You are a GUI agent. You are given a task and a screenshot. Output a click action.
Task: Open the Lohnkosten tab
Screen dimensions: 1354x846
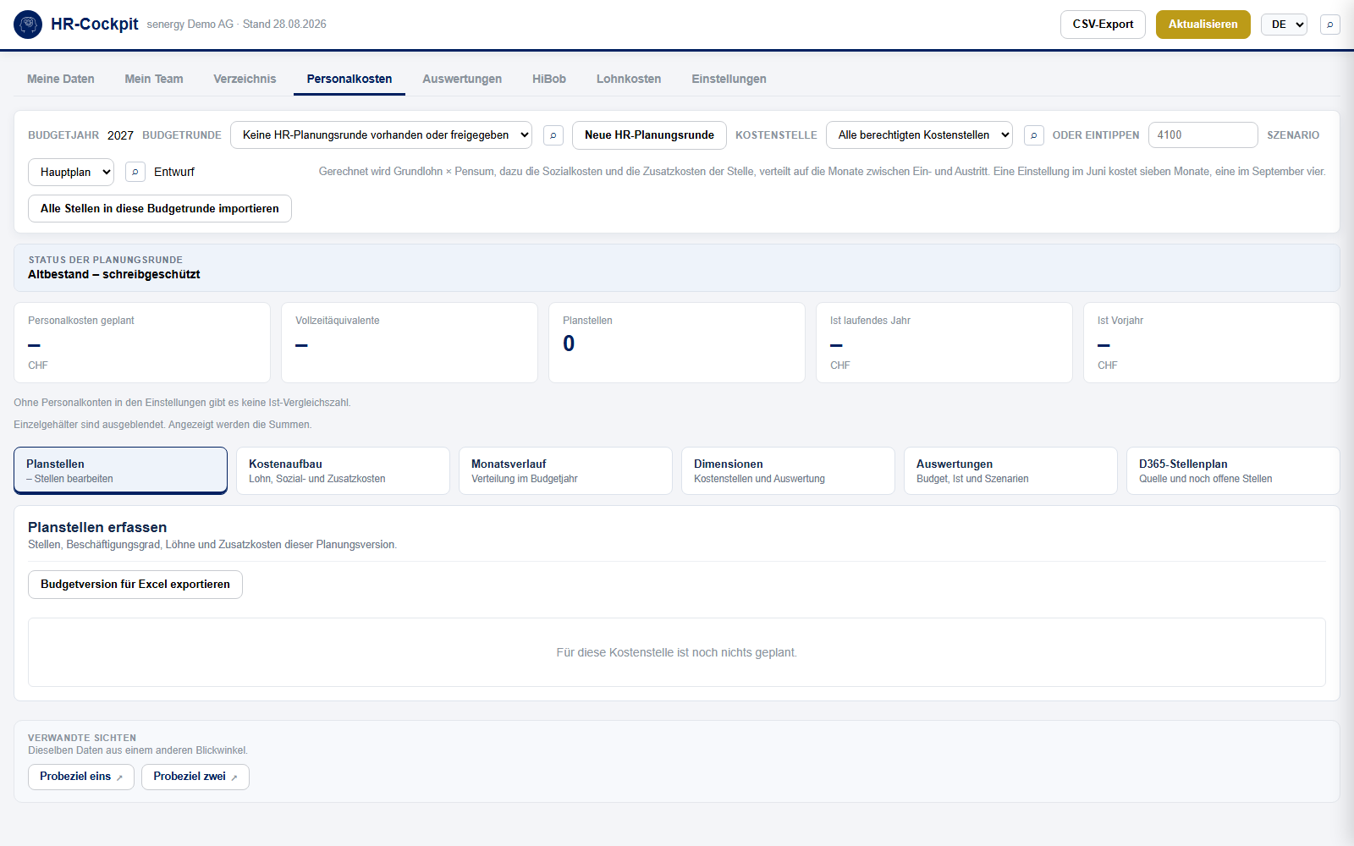[629, 79]
